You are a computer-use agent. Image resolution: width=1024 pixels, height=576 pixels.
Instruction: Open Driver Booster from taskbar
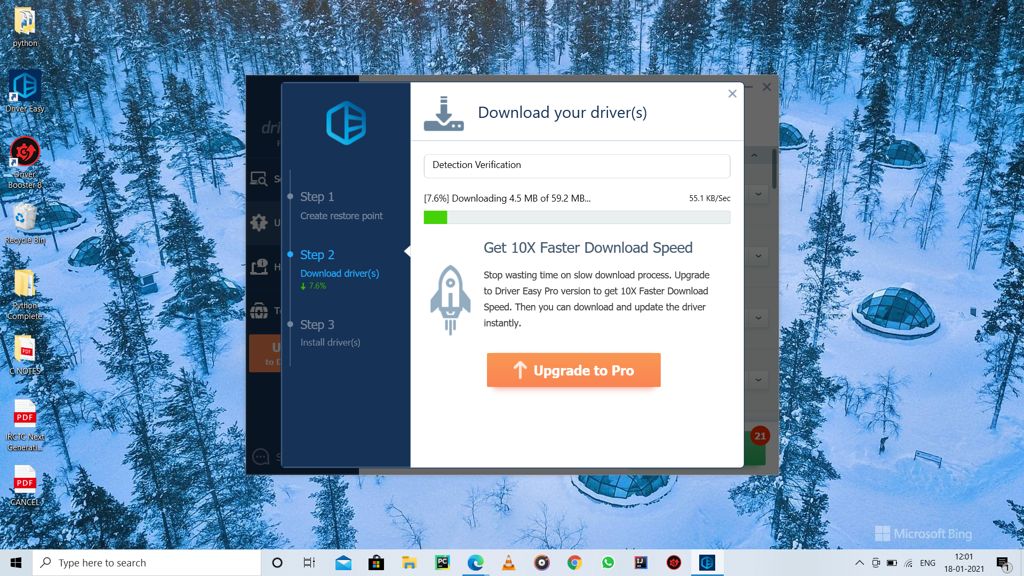[x=674, y=563]
